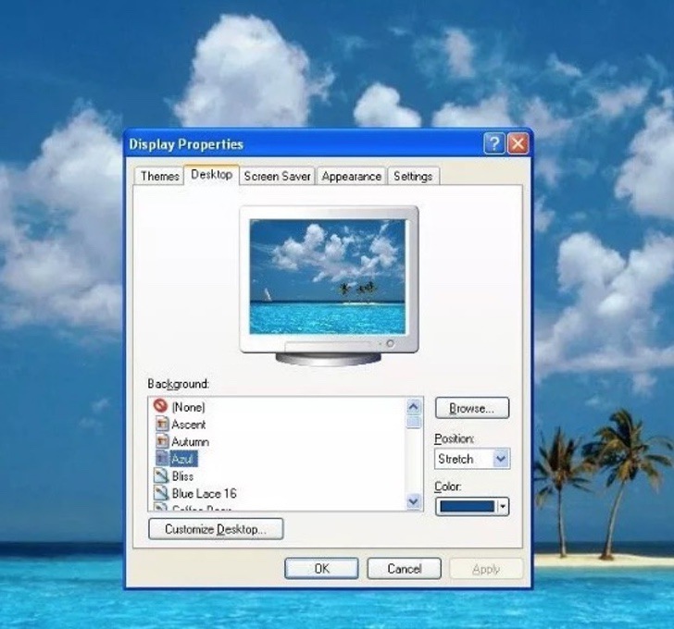Go to the Appearance tab
This screenshot has height=629, width=674.
352,176
